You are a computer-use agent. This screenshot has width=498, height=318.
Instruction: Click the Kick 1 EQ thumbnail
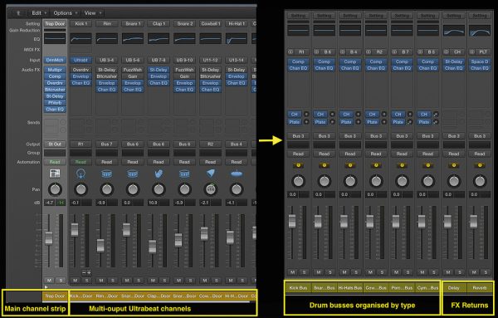81,39
